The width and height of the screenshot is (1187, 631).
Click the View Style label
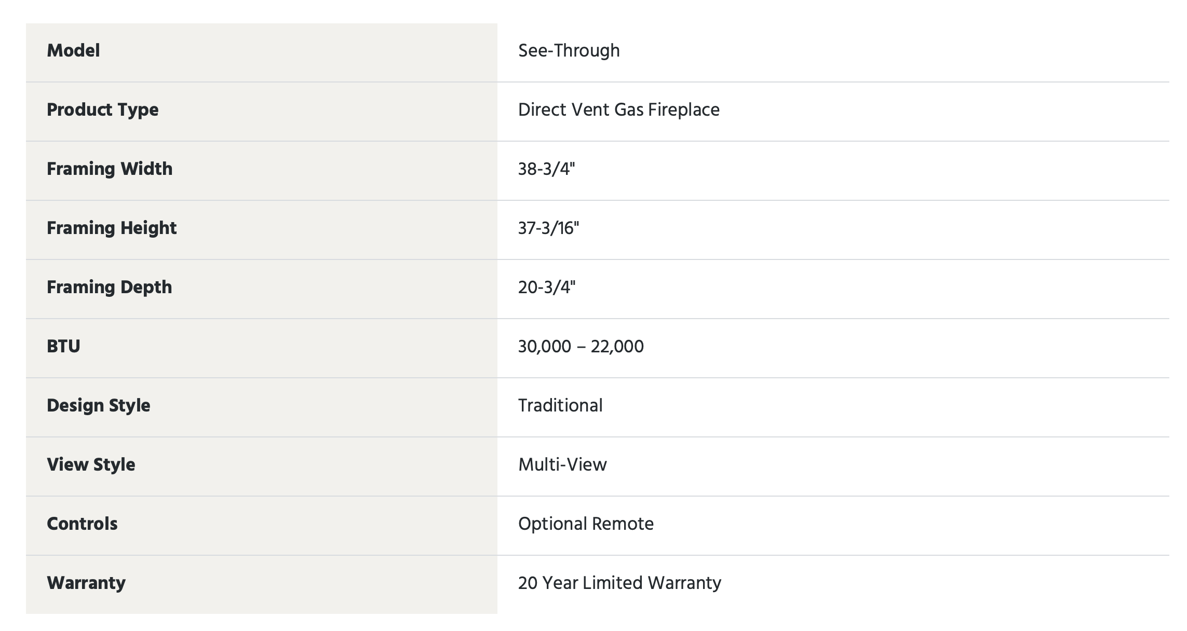pyautogui.click(x=91, y=465)
